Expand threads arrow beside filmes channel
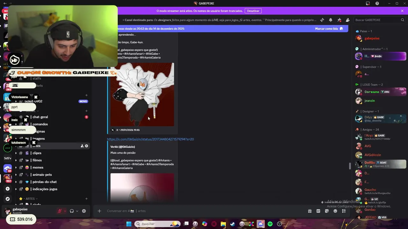 coord(16,160)
